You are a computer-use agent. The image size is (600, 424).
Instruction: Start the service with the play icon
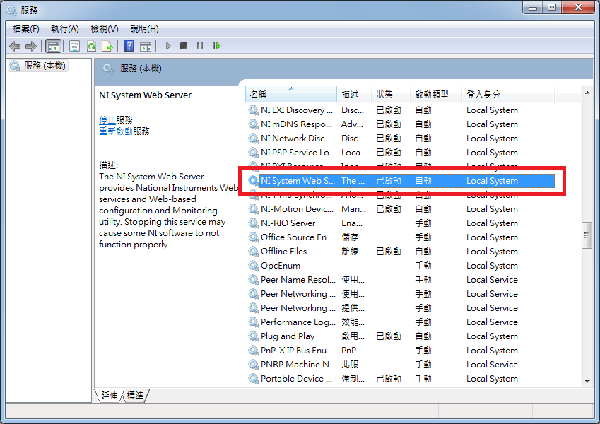coord(168,47)
